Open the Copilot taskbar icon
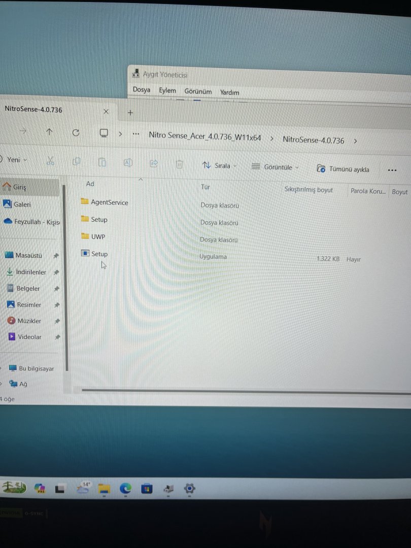 40,488
